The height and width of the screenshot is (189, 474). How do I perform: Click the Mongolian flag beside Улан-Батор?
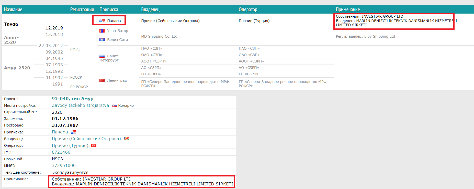tap(102, 31)
